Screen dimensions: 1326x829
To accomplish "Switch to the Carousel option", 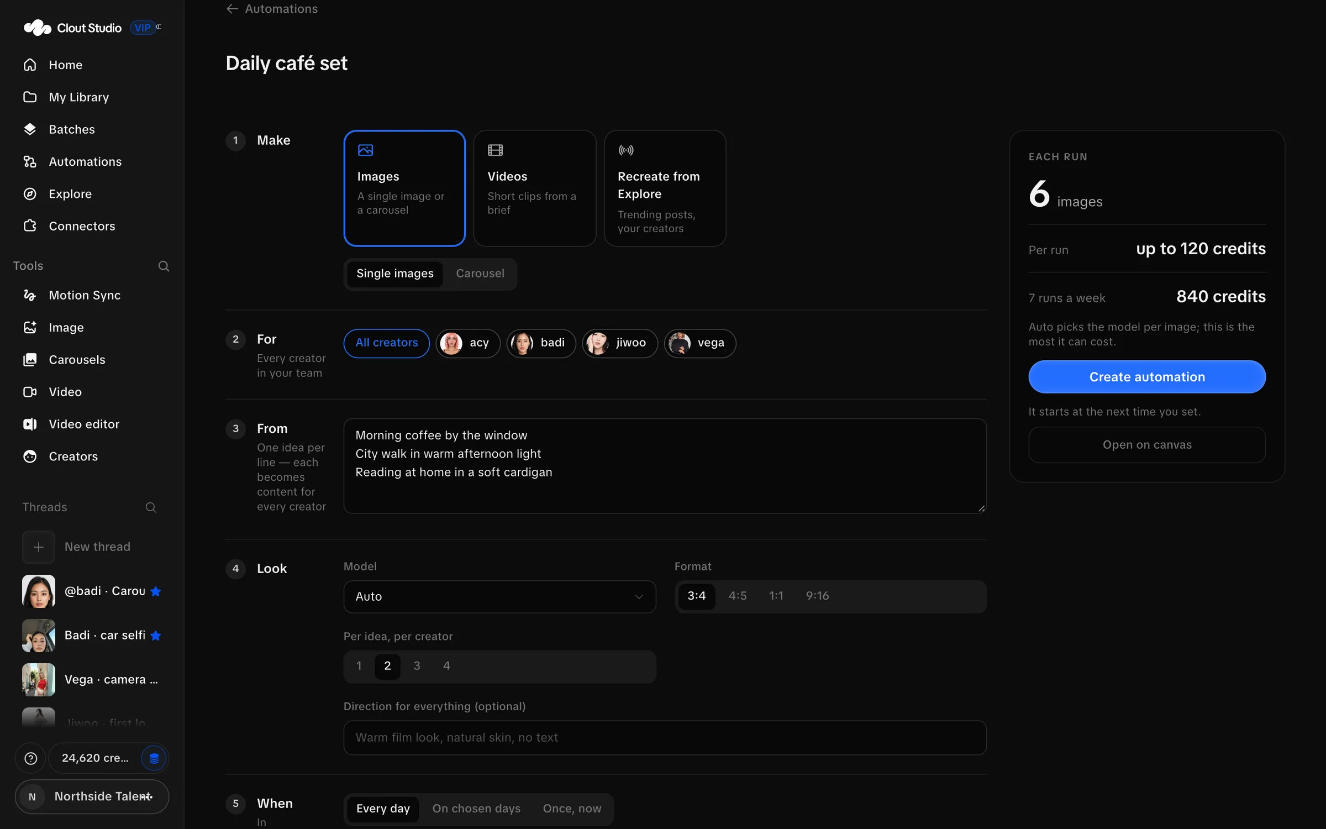I will [x=480, y=274].
